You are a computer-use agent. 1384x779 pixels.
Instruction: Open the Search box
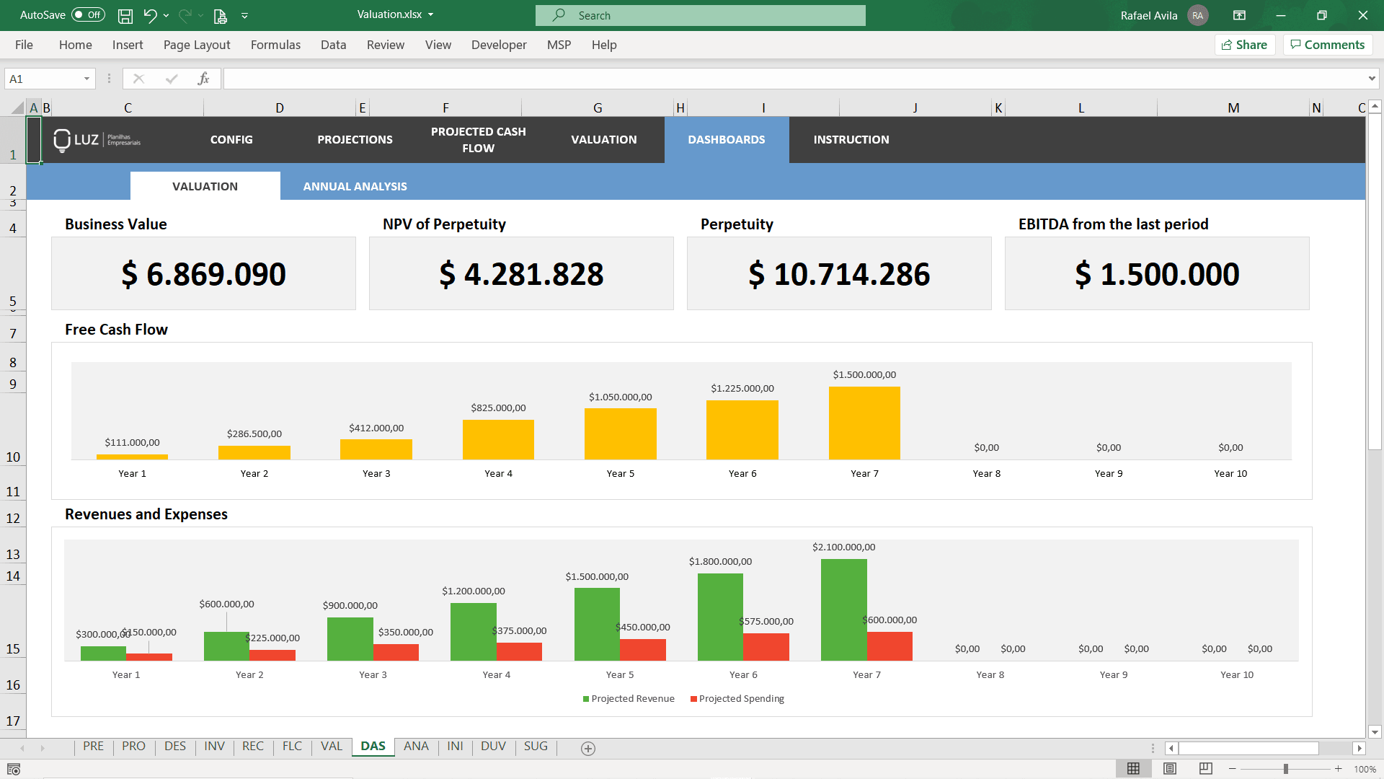tap(699, 15)
